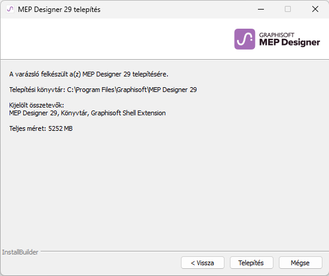Click the components list mentioning Graphisoft Shell Extension

(x=88, y=113)
